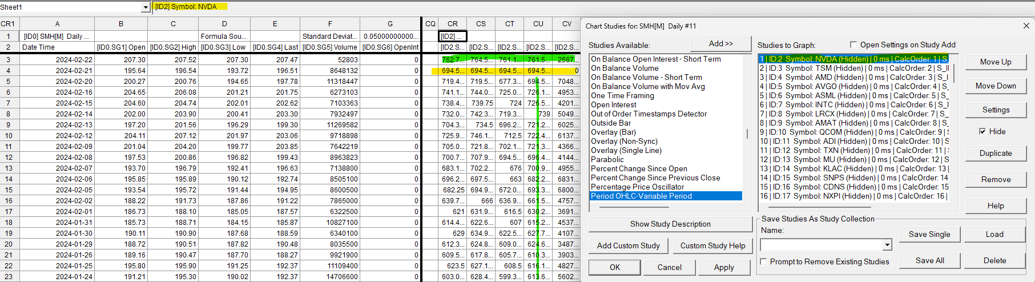This screenshot has height=282, width=1035.
Task: Uncheck the Hide checkbox
Action: pyautogui.click(x=982, y=131)
